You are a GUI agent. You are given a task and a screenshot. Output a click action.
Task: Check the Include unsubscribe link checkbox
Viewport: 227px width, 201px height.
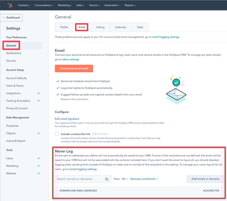point(57,134)
